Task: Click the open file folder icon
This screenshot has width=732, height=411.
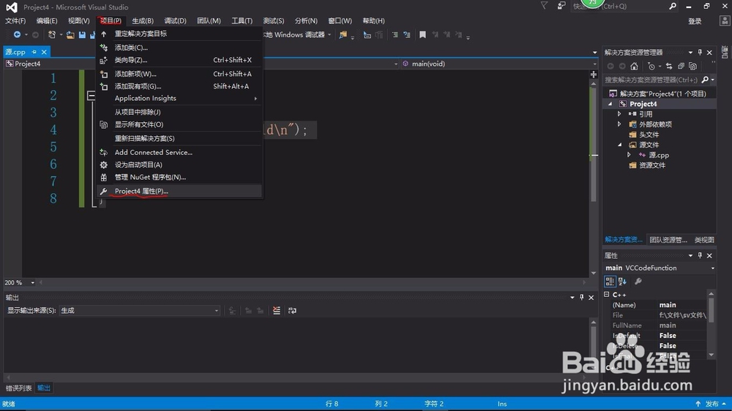Action: coord(70,35)
